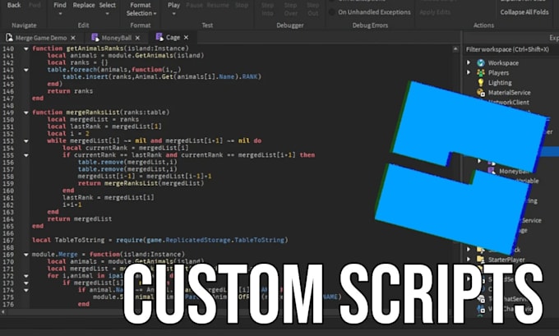Close the Cage script tab
This screenshot has width=559, height=336.
point(186,38)
